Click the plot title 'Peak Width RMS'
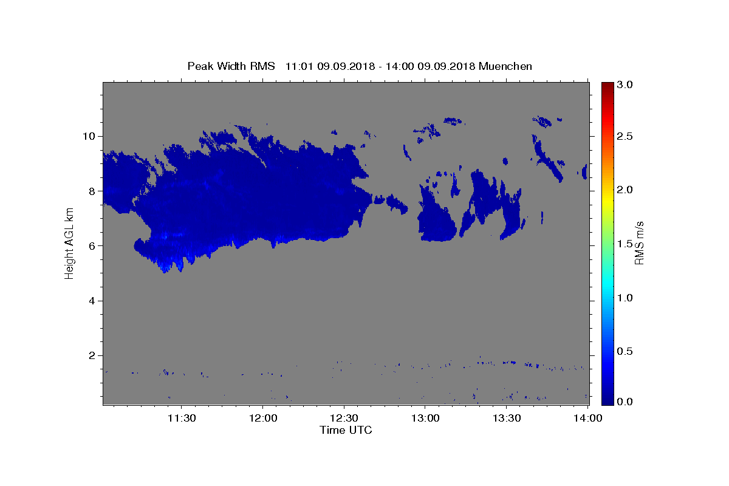 pyautogui.click(x=231, y=66)
